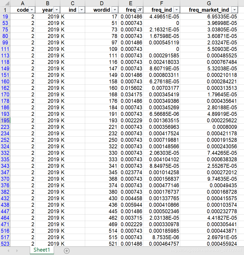Click cell with value 0.034175
Screen dimensions: 244x255
click(131, 95)
